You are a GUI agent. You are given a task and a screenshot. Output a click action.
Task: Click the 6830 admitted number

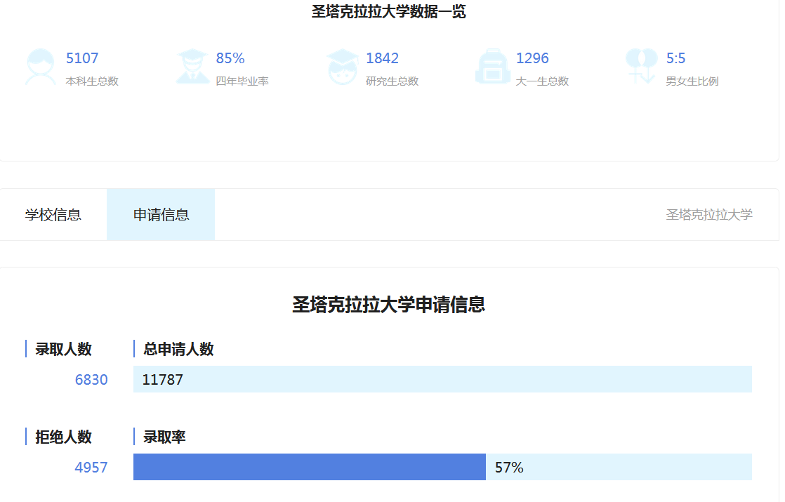tap(91, 380)
